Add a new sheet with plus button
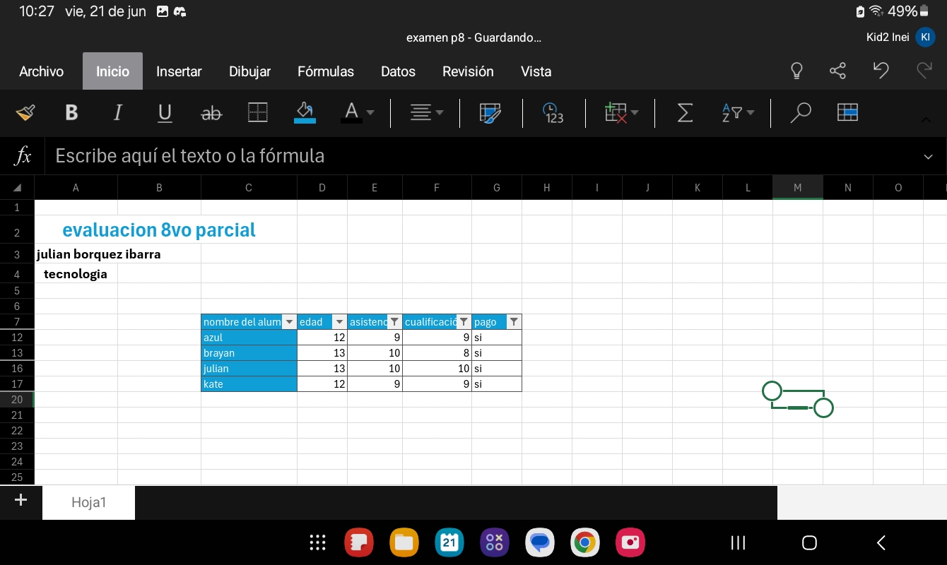Screen dimensions: 947x565 20,501
